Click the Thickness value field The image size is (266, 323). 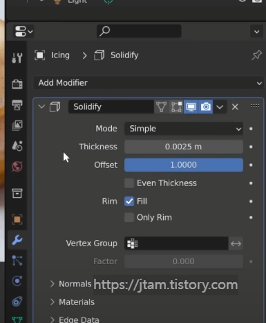coord(184,147)
